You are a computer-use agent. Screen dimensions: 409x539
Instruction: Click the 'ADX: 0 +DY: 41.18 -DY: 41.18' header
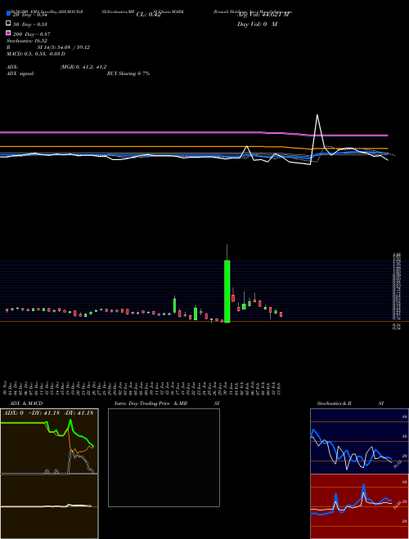pos(48,413)
